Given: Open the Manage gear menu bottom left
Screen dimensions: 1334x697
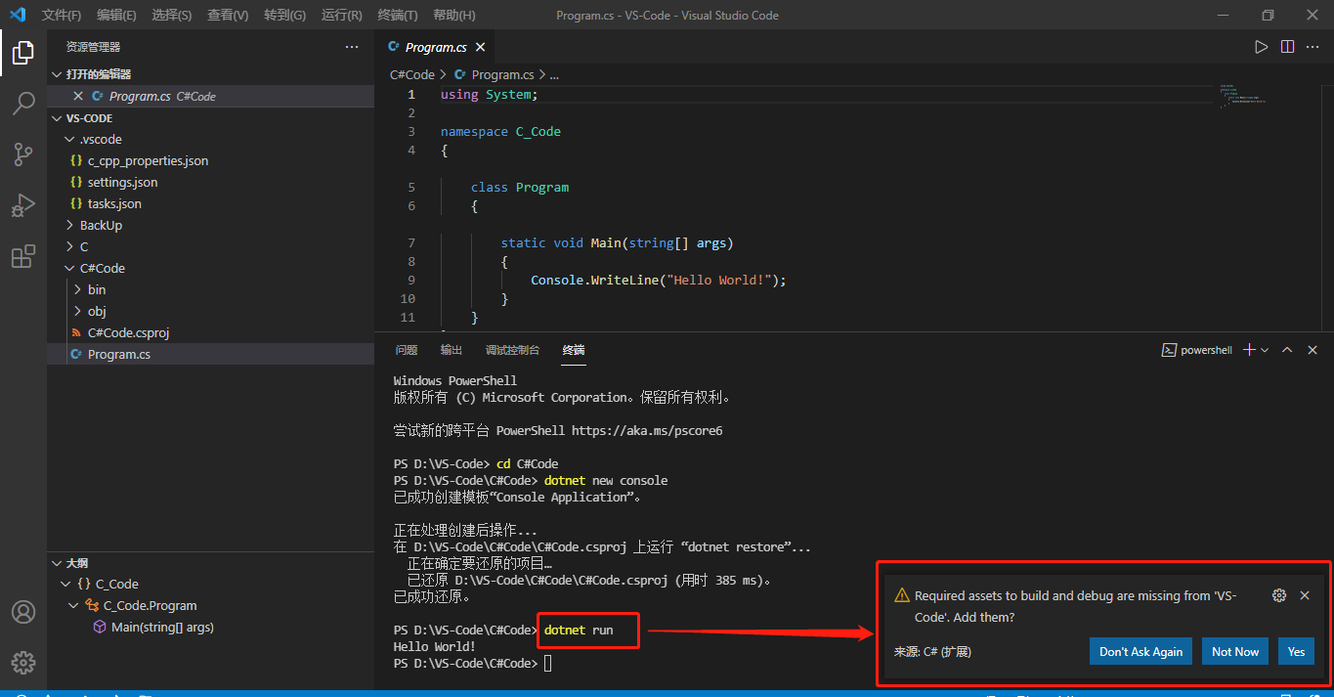Looking at the screenshot, I should pyautogui.click(x=23, y=662).
